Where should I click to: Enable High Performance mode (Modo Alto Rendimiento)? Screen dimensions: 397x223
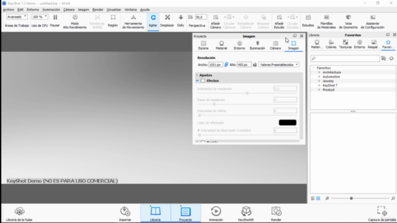(74, 21)
